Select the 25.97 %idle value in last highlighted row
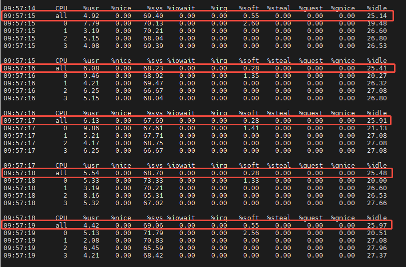 coord(377,226)
